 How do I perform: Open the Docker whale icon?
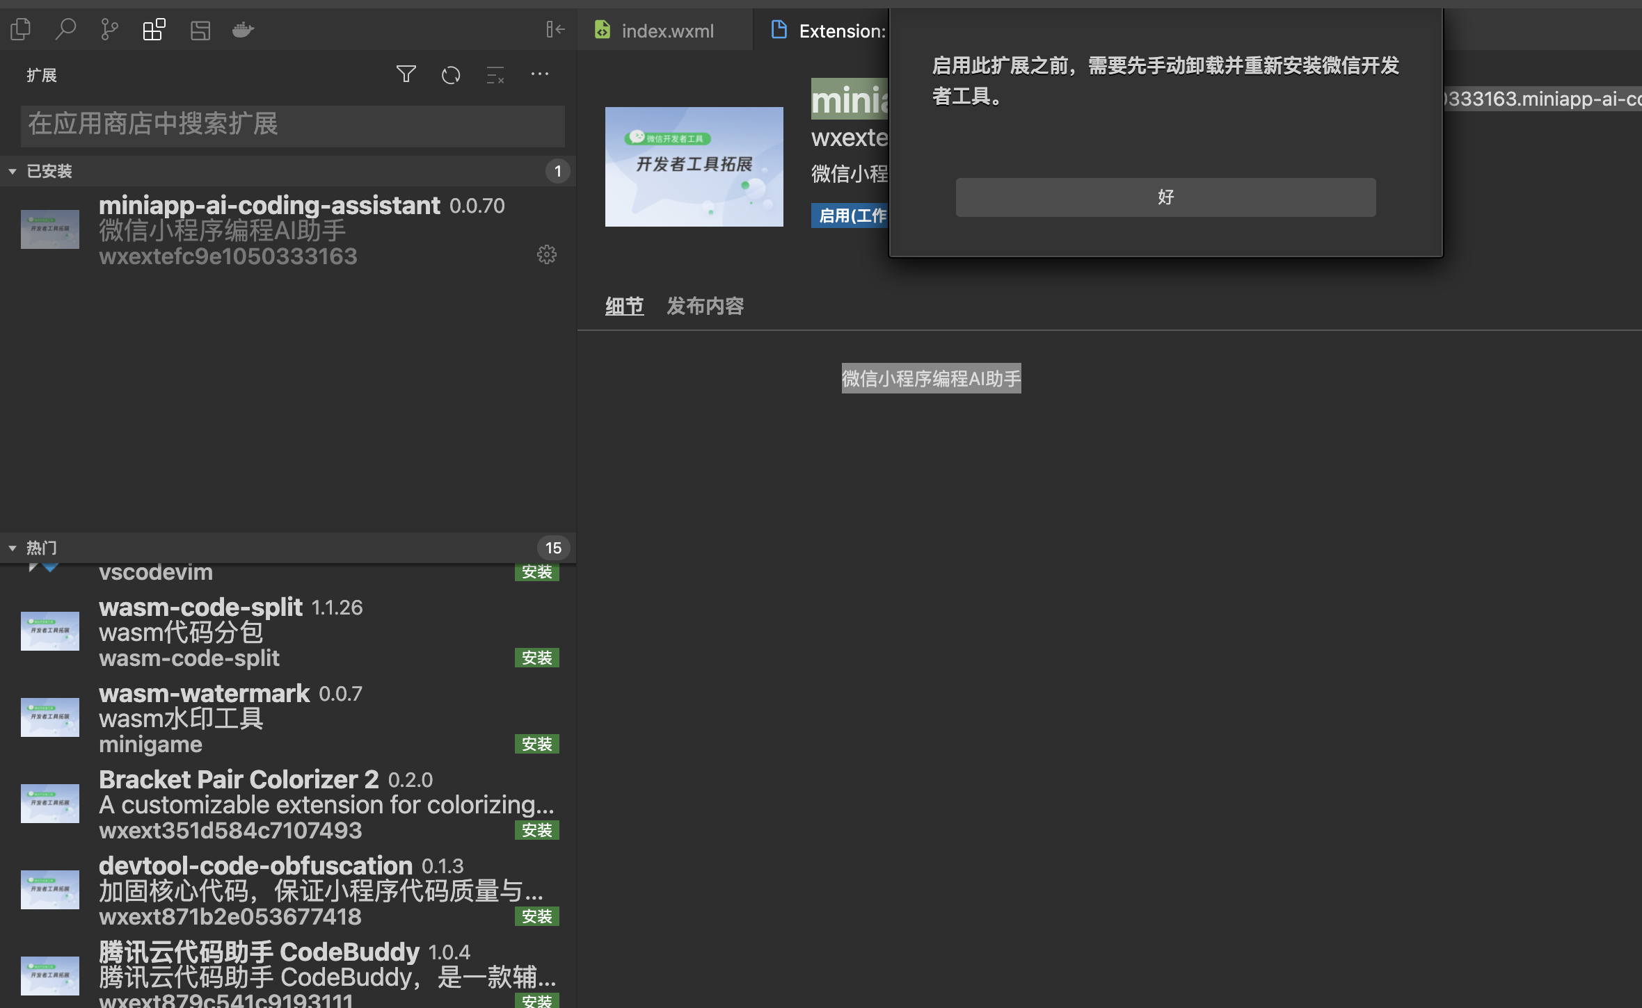(x=243, y=30)
